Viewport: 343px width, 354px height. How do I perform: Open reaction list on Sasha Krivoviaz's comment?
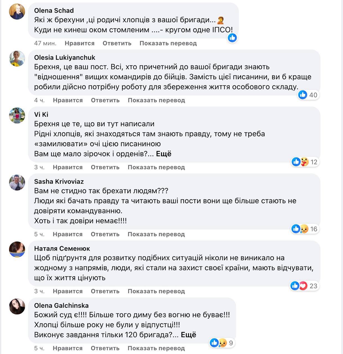pos(304,229)
